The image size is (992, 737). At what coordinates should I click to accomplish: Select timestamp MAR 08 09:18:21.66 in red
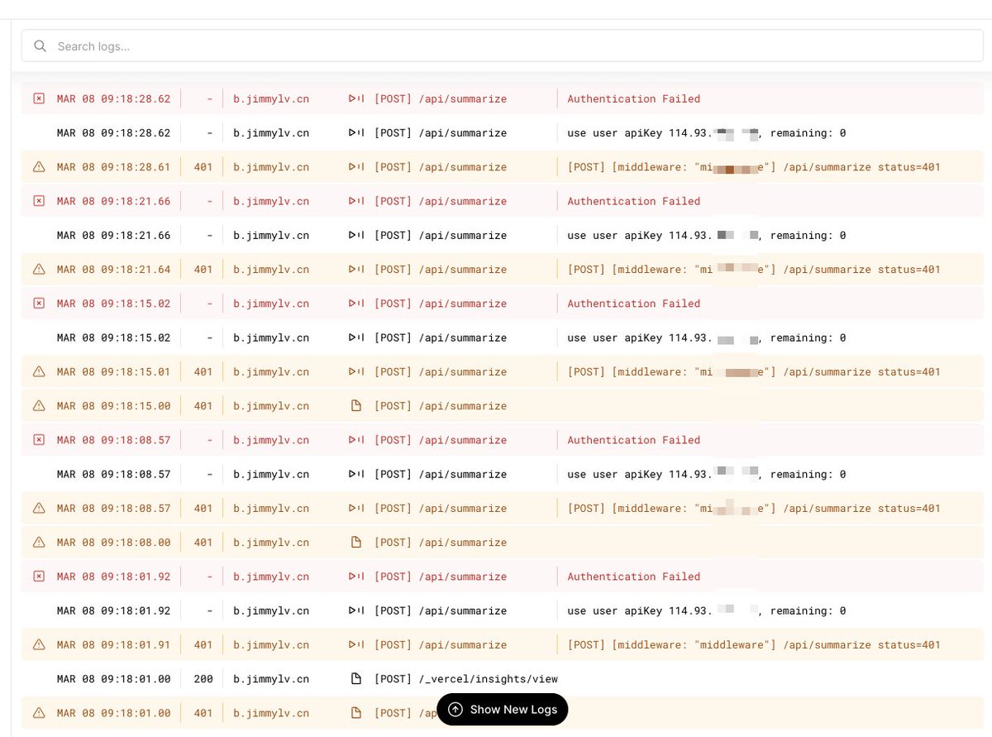click(114, 201)
